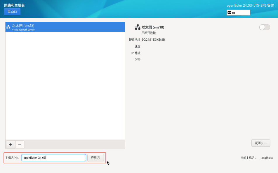Open the 配置(C)... configure dialog

[260, 143]
